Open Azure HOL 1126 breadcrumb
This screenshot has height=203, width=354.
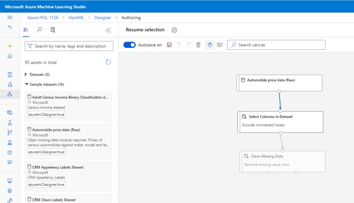[43, 18]
